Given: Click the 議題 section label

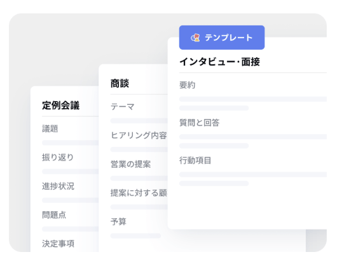Looking at the screenshot, I should (x=50, y=129).
